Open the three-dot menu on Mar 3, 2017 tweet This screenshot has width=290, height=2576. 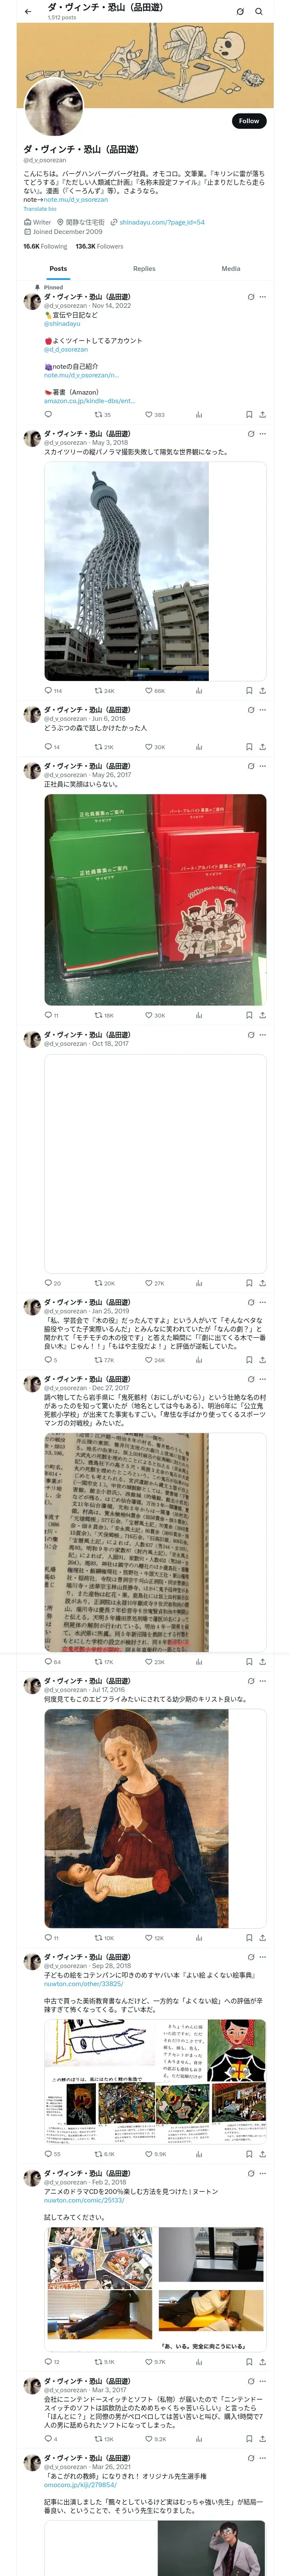click(x=263, y=2381)
